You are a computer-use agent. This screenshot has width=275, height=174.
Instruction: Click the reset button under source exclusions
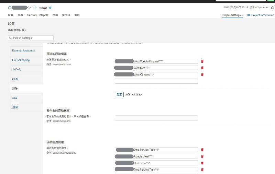pos(119,94)
